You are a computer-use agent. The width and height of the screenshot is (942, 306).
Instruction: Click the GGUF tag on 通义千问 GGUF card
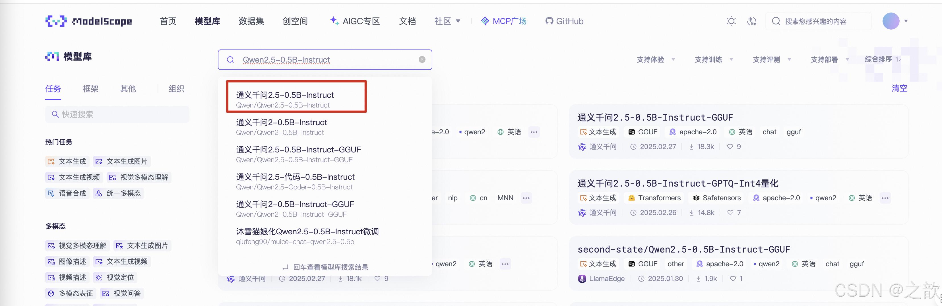click(x=643, y=132)
